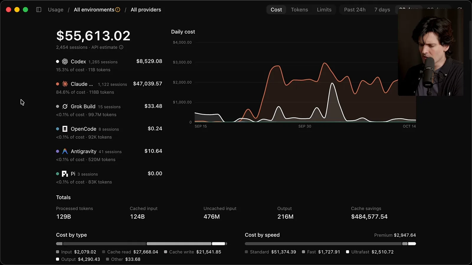472x265 pixels.
Task: Click the Fast speed legend entry
Action: (321, 252)
